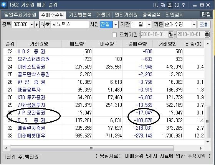
Task: Open the 멀티거래원 tab
Action: coord(126,15)
